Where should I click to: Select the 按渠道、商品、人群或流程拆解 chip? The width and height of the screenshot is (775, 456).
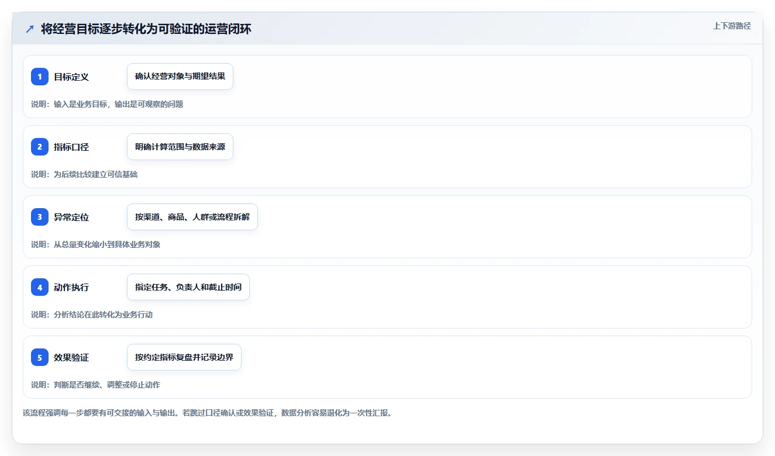[x=192, y=217]
